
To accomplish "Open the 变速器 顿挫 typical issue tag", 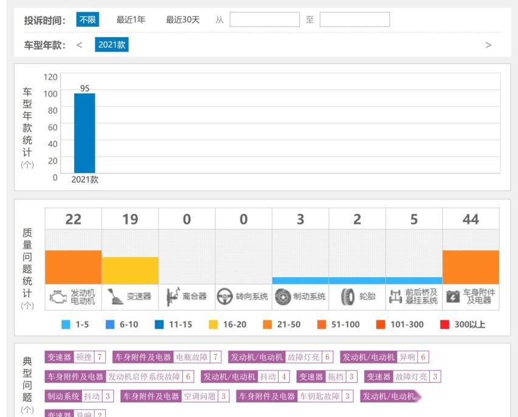I will [x=75, y=357].
